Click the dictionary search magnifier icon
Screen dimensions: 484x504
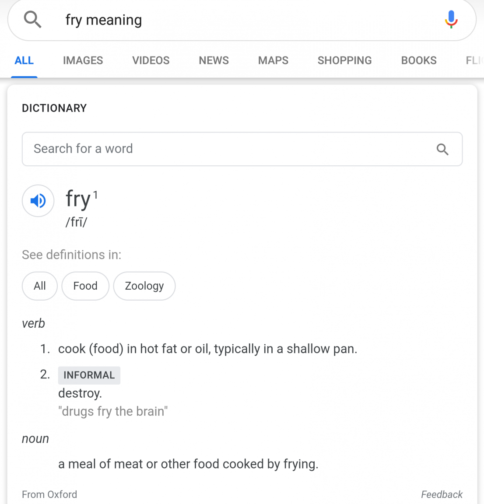[442, 149]
